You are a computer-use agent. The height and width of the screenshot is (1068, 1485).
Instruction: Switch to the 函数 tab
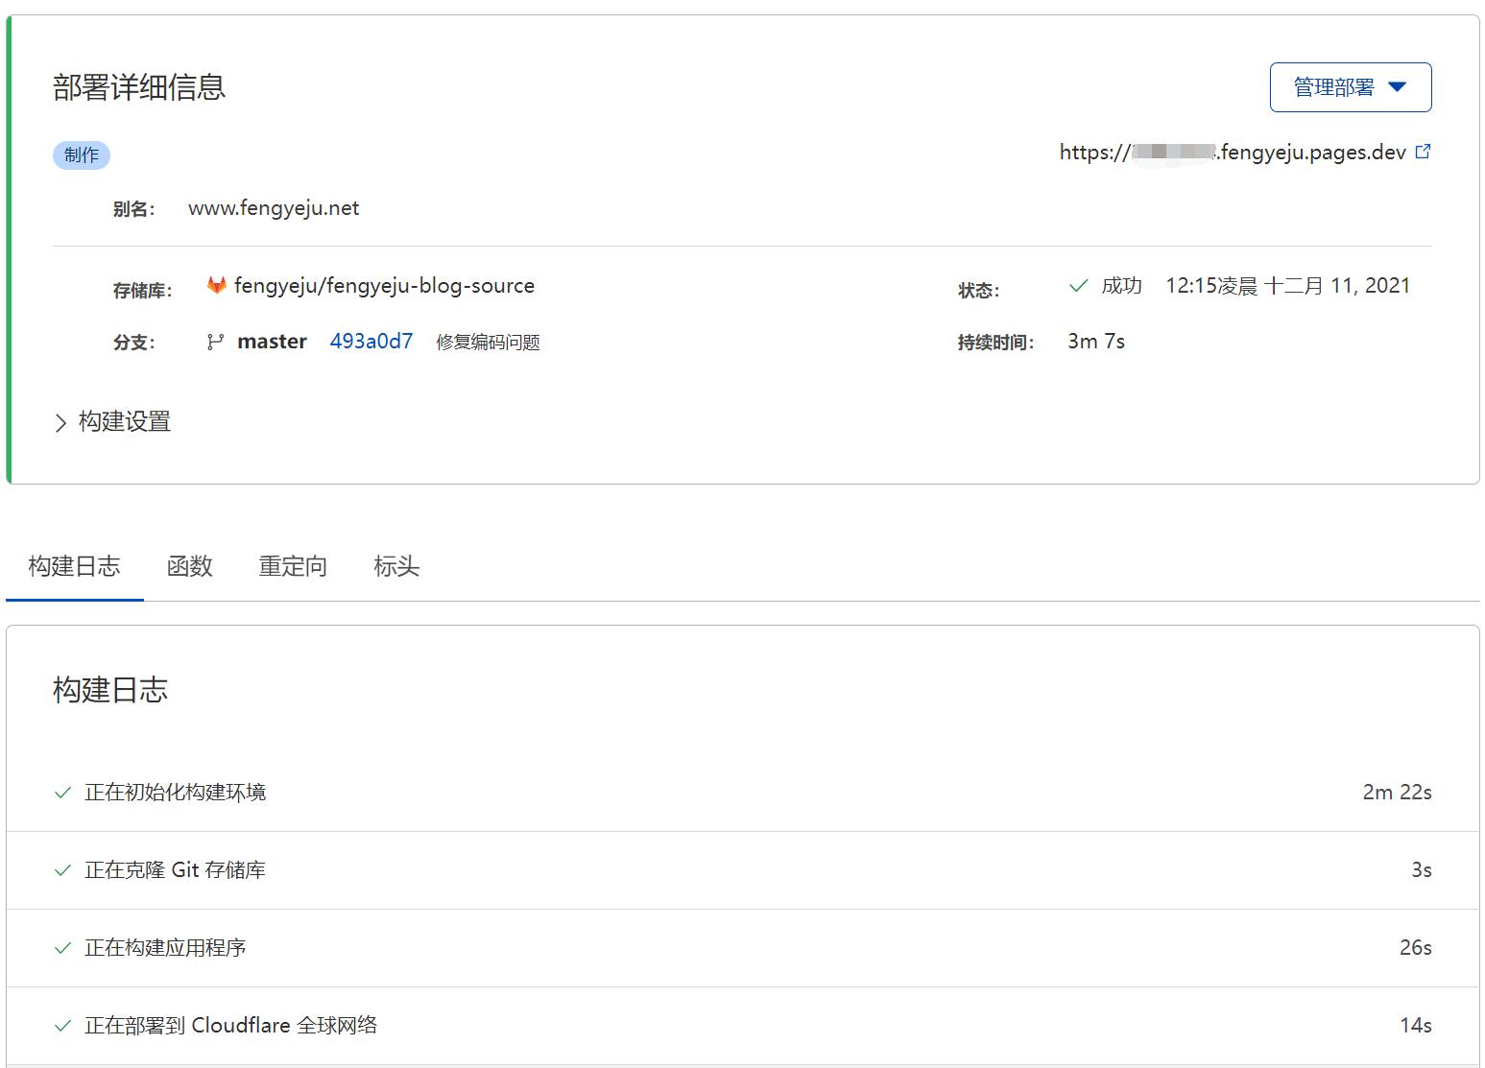point(189,566)
